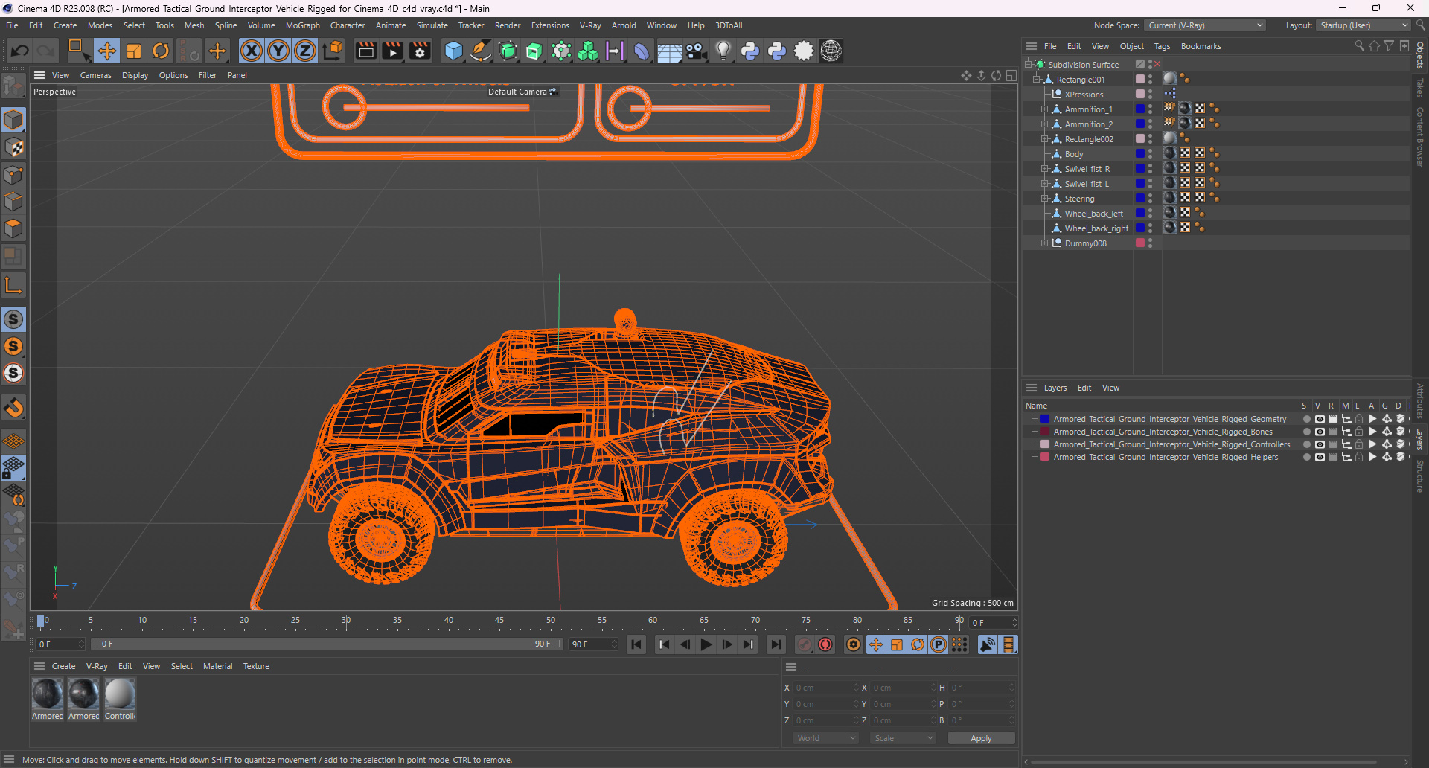The height and width of the screenshot is (768, 1429).
Task: Open Material manager Texture menu
Action: [x=256, y=666]
